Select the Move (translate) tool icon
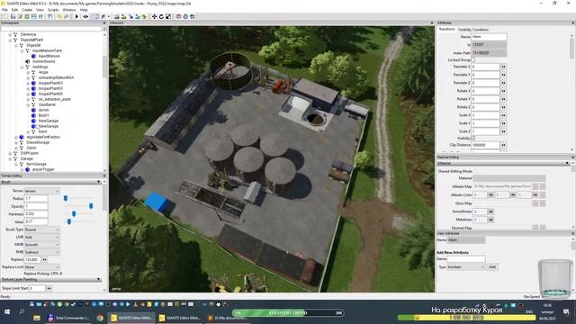The height and width of the screenshot is (324, 576). click(154, 16)
